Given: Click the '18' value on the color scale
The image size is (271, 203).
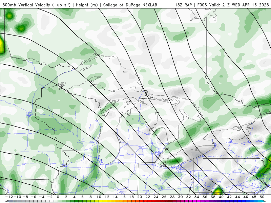Looking at the screenshot, I should pos(131,197).
